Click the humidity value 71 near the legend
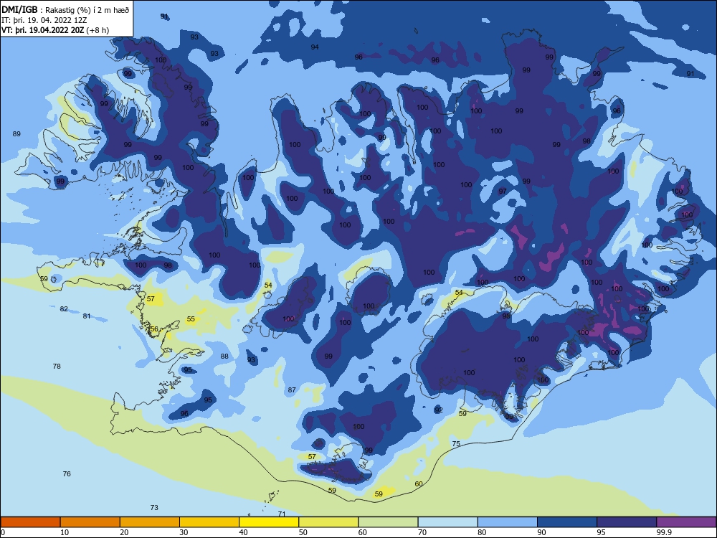This screenshot has height=538, width=717. click(282, 514)
